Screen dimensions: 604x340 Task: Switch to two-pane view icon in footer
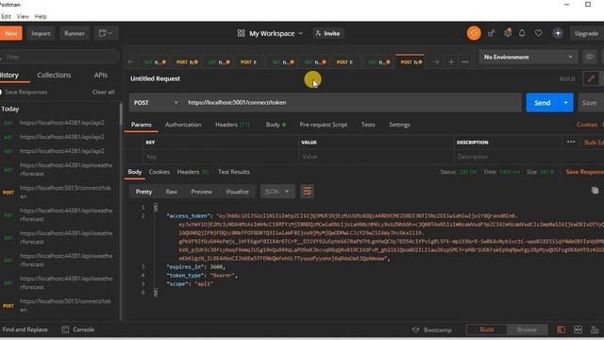coord(561,330)
